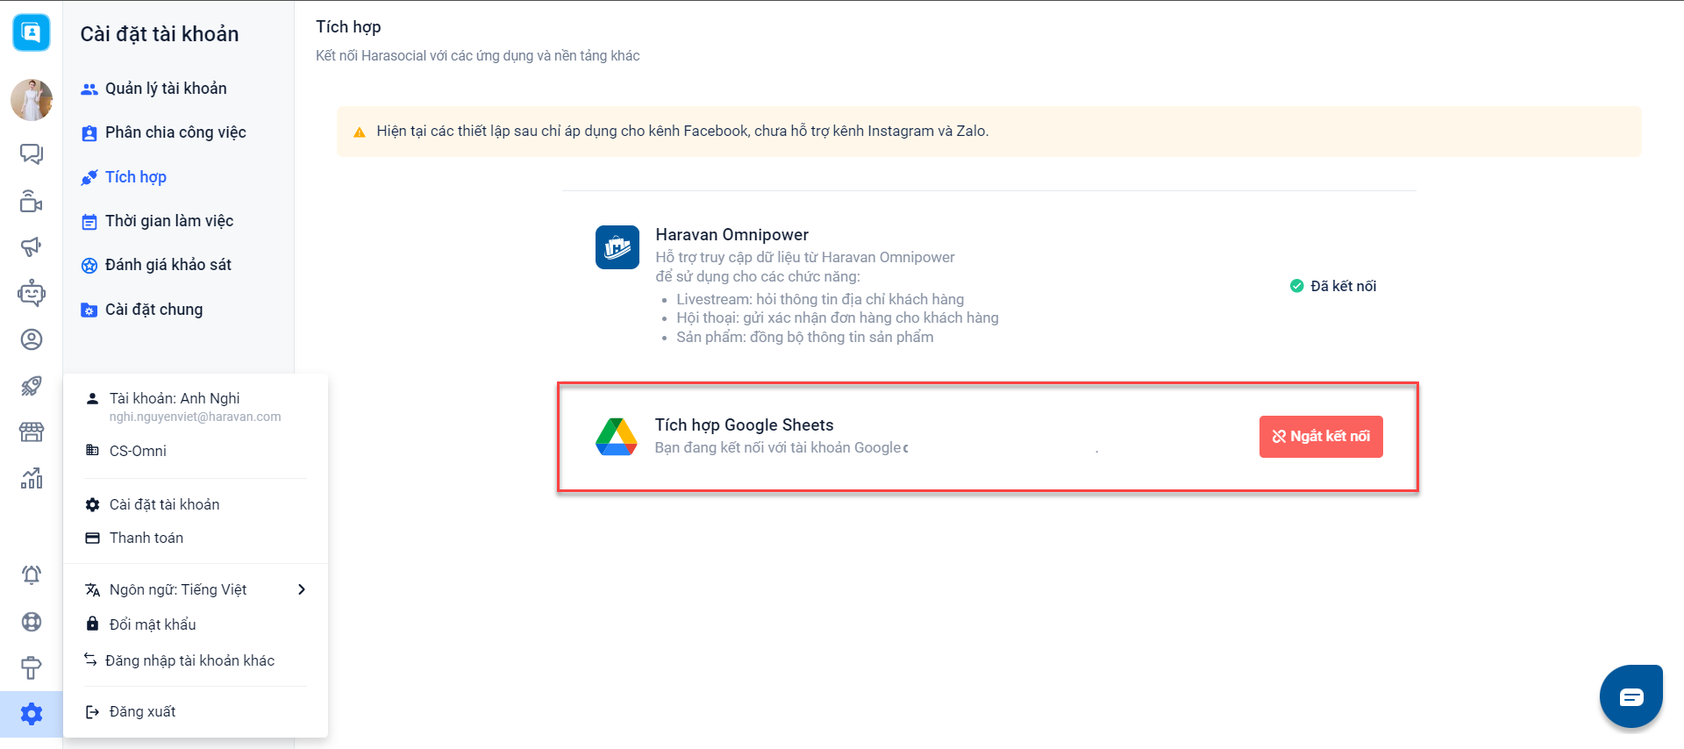1684x749 pixels.
Task: Click the Google Drive logo icon
Action: [x=617, y=437]
